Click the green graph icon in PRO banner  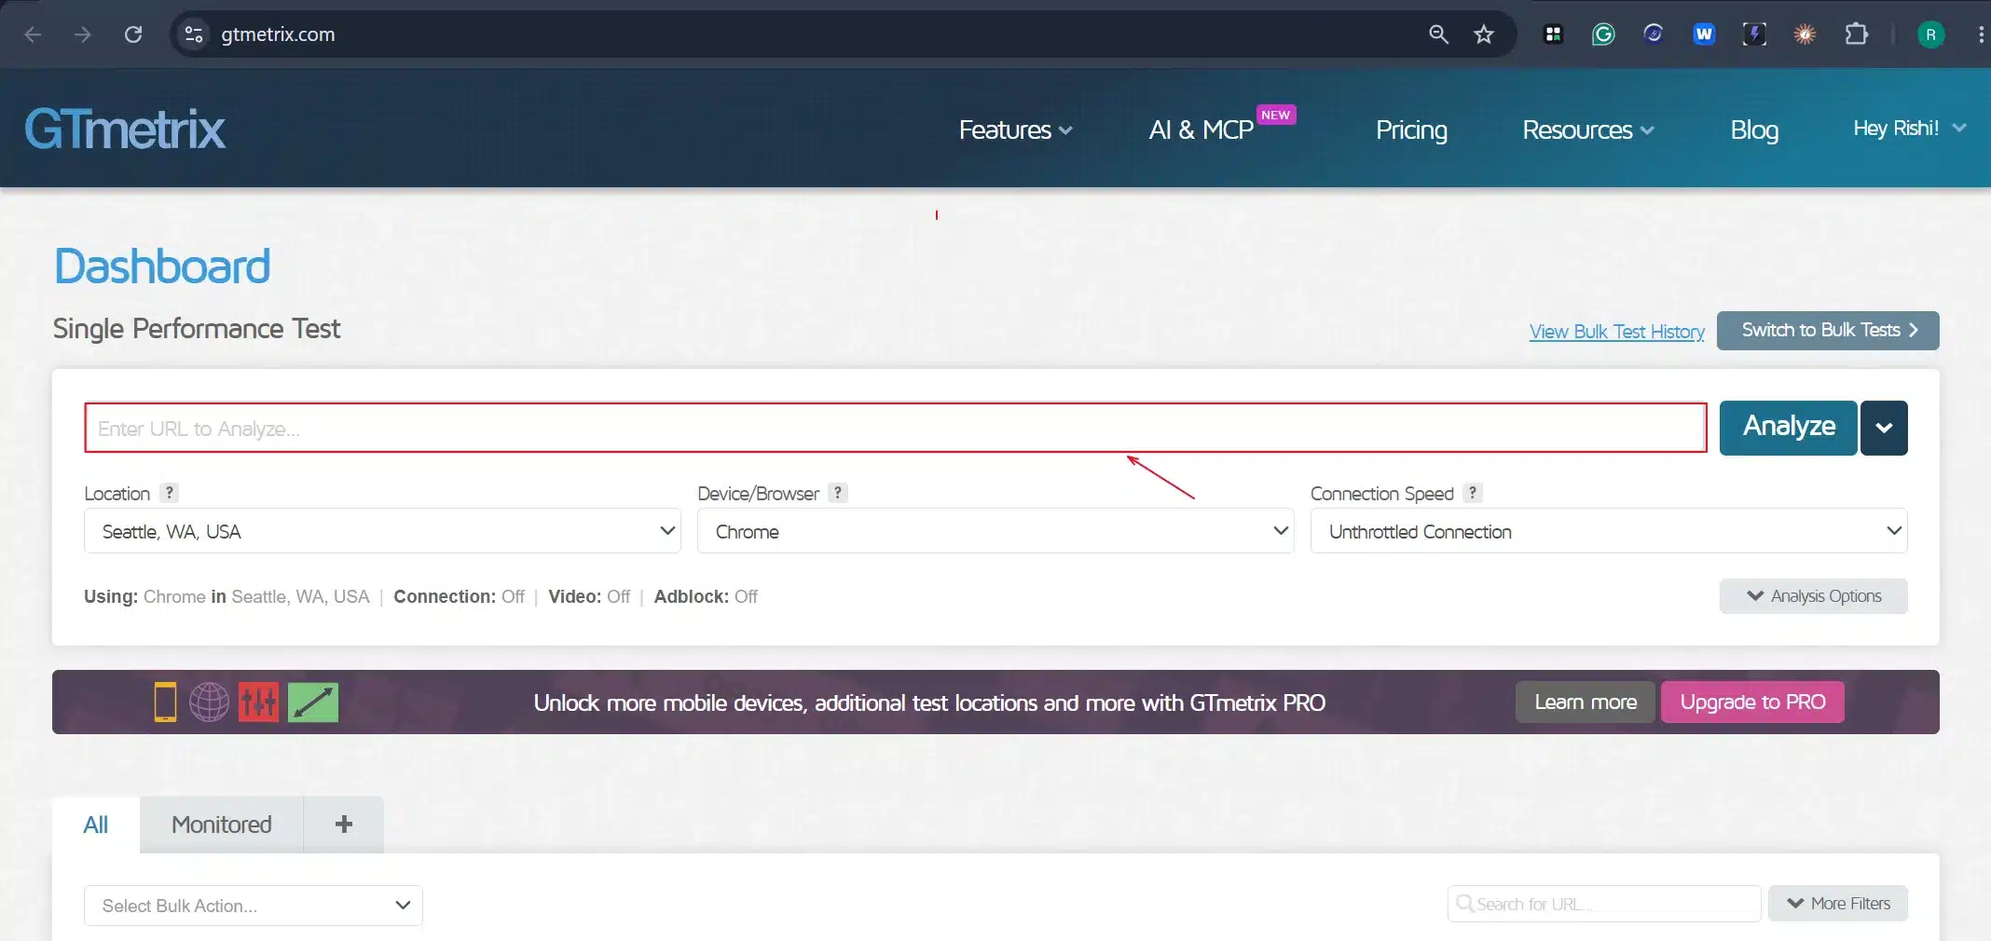coord(313,702)
